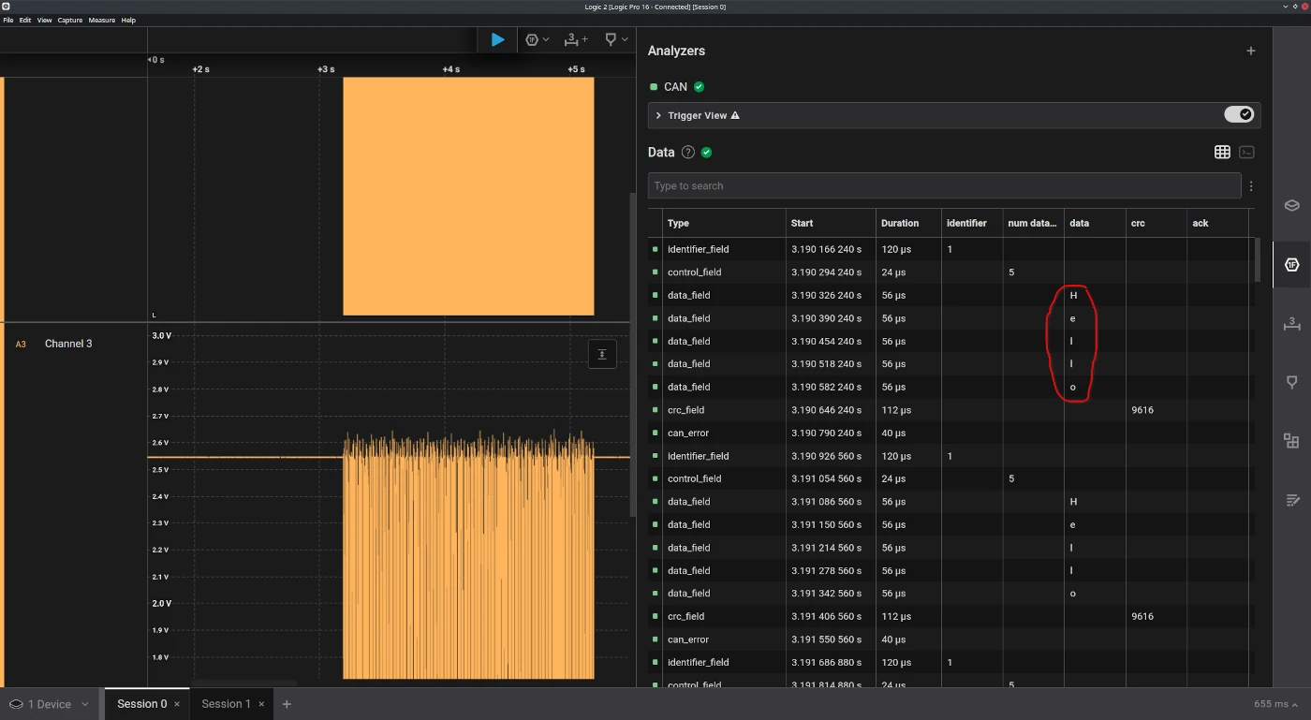Image resolution: width=1311 pixels, height=720 pixels.
Task: Click the ack column header
Action: point(1217,223)
